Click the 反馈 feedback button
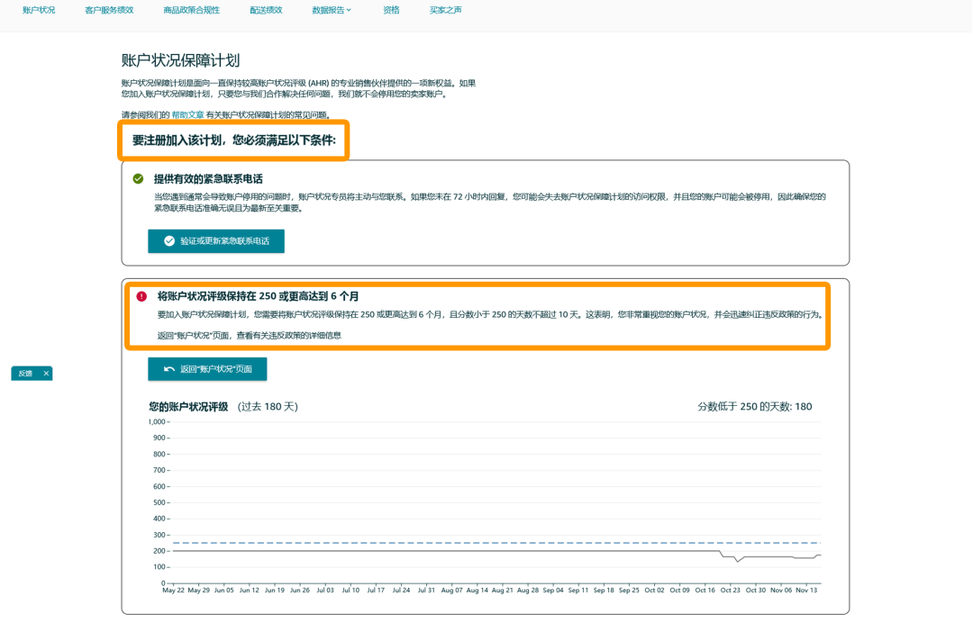973x632 pixels. [25, 374]
